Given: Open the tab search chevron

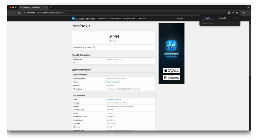Looking at the screenshot, I should pyautogui.click(x=248, y=7).
